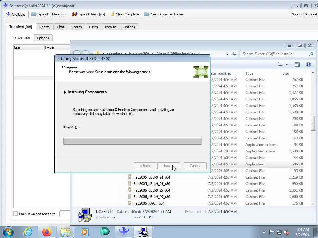Sort by the Size column header
The height and width of the screenshot is (238, 318).
pos(293,73)
